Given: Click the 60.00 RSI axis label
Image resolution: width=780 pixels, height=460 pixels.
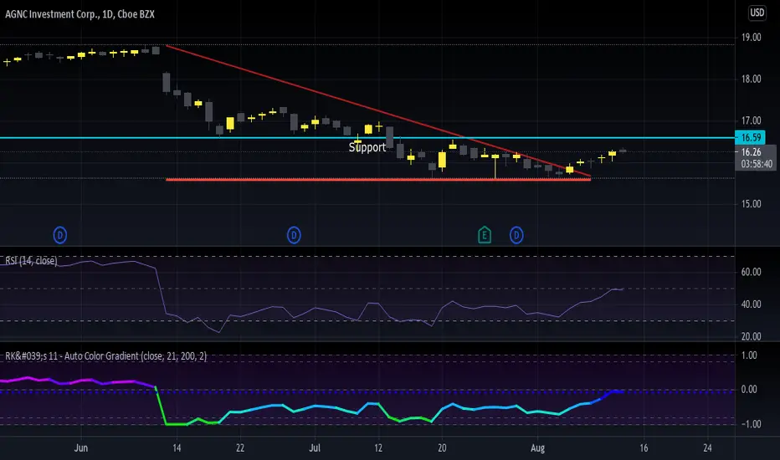Looking at the screenshot, I should pos(752,272).
